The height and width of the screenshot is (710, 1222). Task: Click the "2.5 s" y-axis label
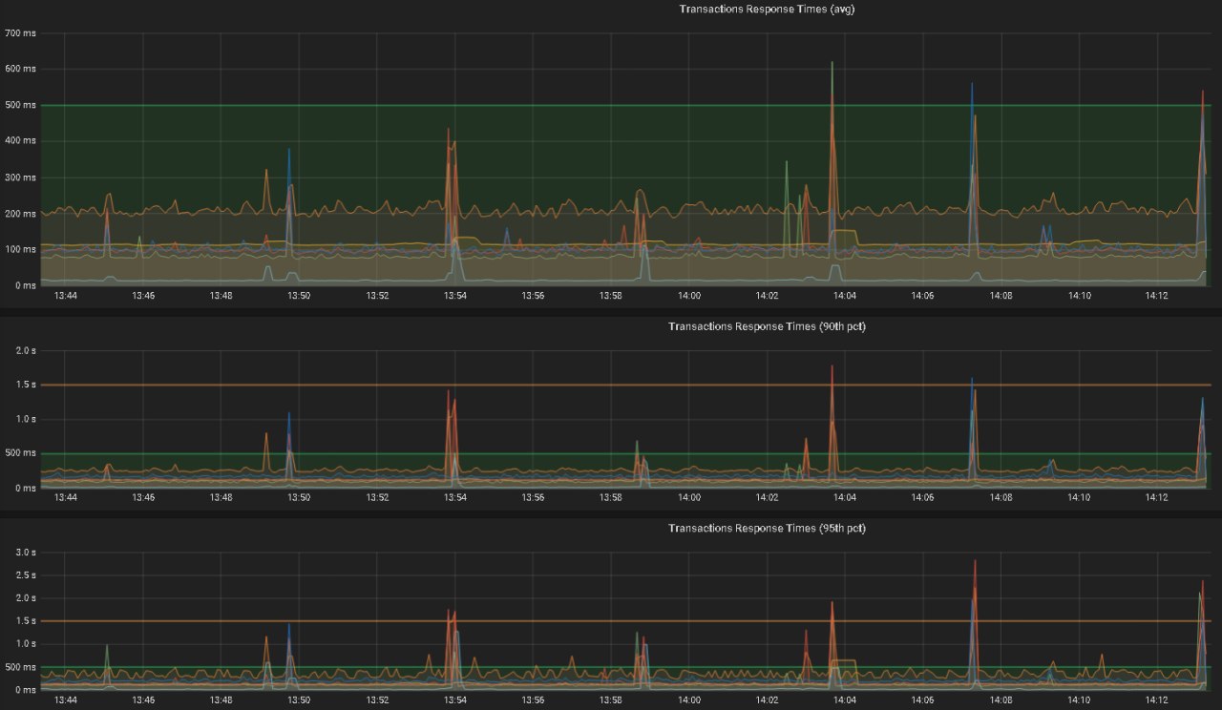tap(26, 575)
